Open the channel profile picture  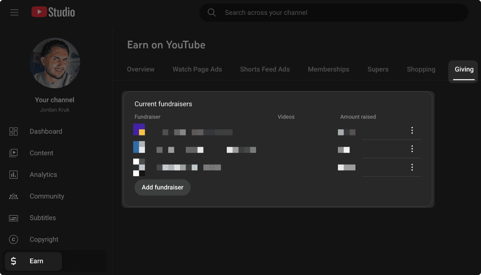55,63
